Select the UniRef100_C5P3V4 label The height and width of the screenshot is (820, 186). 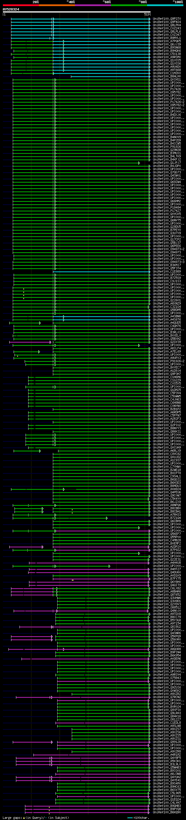(167, 393)
